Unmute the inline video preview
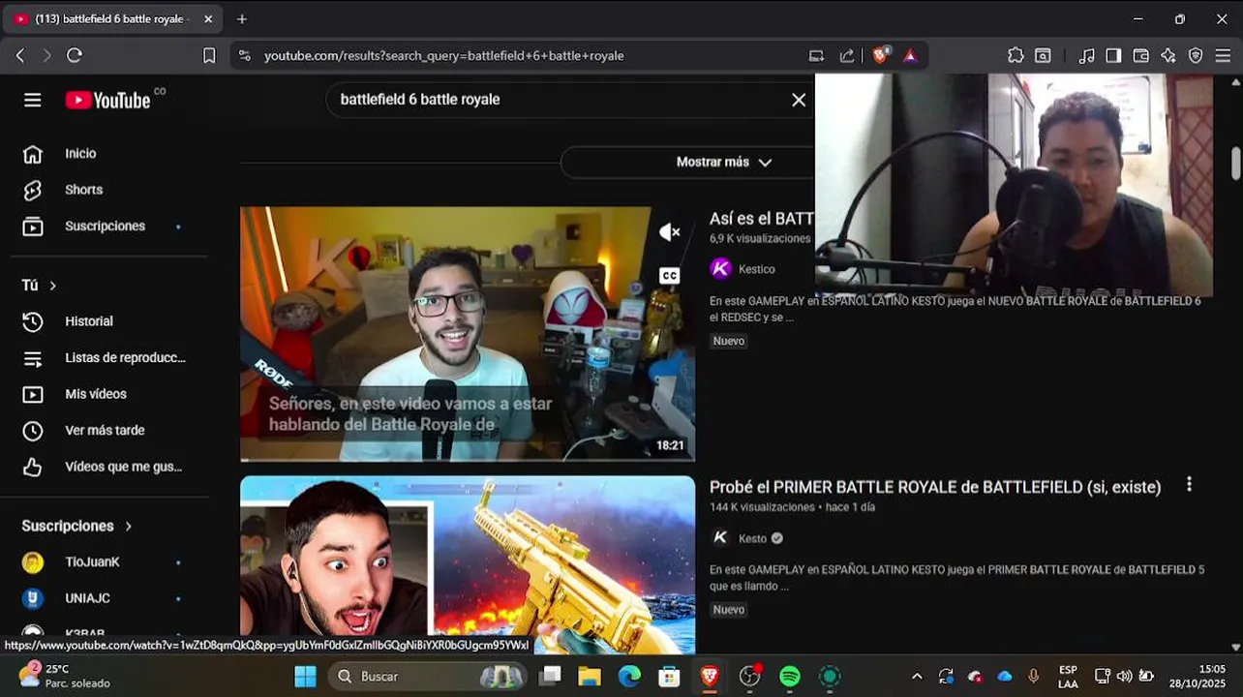The height and width of the screenshot is (697, 1243). pos(669,232)
